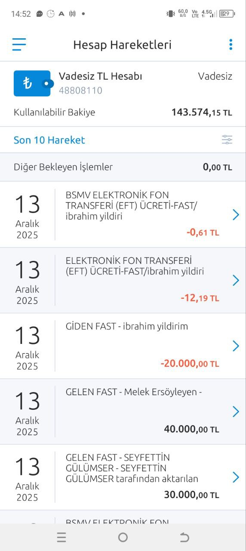Tap the account number 48808110

(80, 90)
